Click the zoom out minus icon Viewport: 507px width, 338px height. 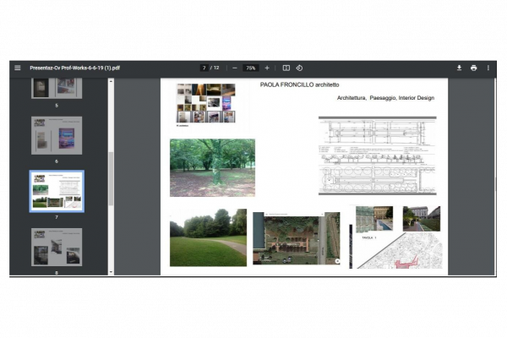[x=234, y=68]
